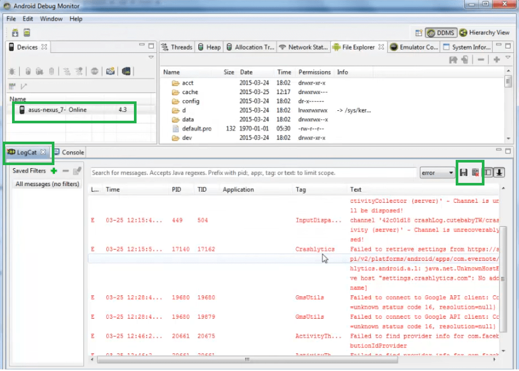Open the Window menu
519x371 pixels.
click(51, 19)
